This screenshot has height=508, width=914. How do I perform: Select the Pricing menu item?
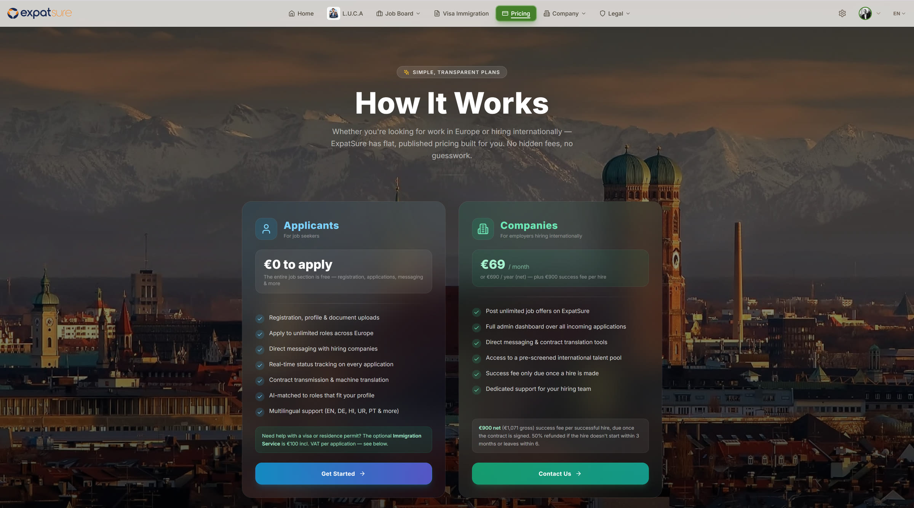516,13
